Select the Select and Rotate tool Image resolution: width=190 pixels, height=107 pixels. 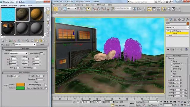(60, 9)
